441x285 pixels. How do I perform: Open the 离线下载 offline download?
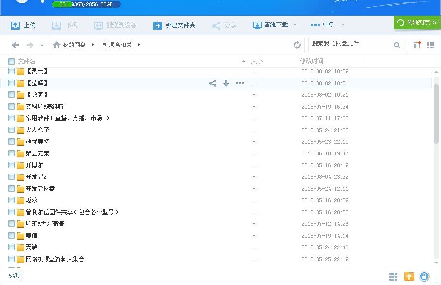(x=270, y=25)
